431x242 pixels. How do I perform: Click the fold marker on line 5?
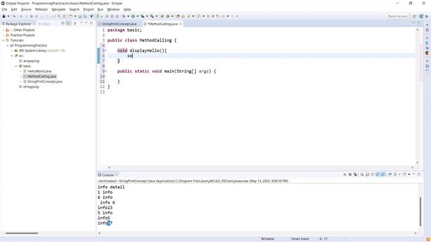106,50
